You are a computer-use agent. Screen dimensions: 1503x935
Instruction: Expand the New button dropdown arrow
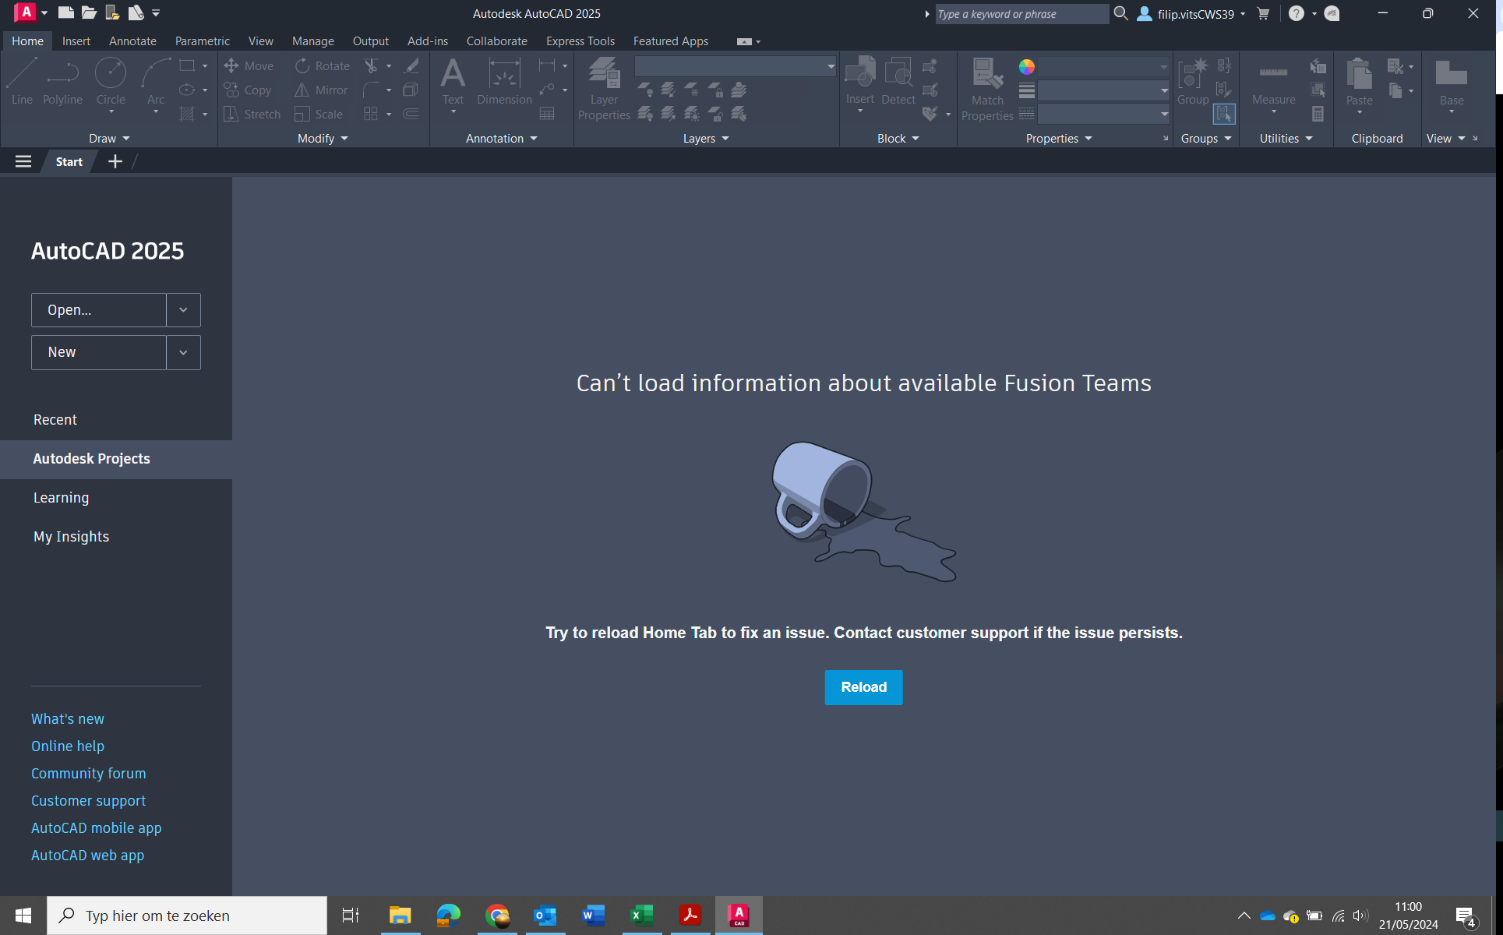click(183, 352)
